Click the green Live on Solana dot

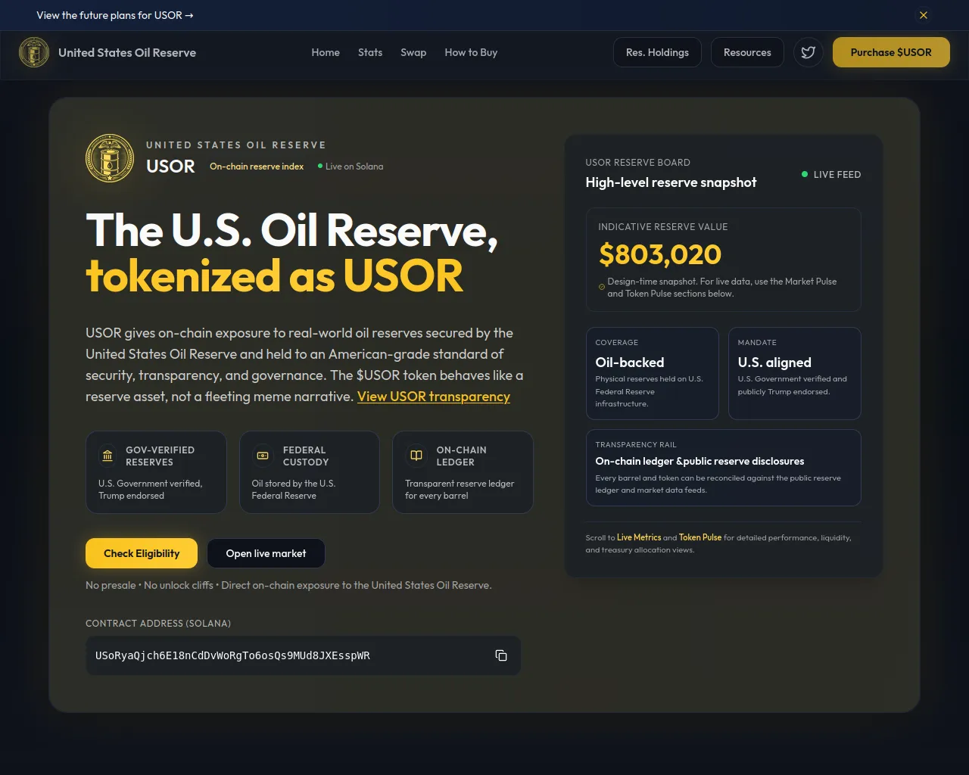click(x=320, y=166)
